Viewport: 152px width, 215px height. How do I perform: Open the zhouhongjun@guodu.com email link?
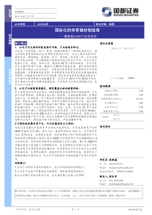point(121,184)
